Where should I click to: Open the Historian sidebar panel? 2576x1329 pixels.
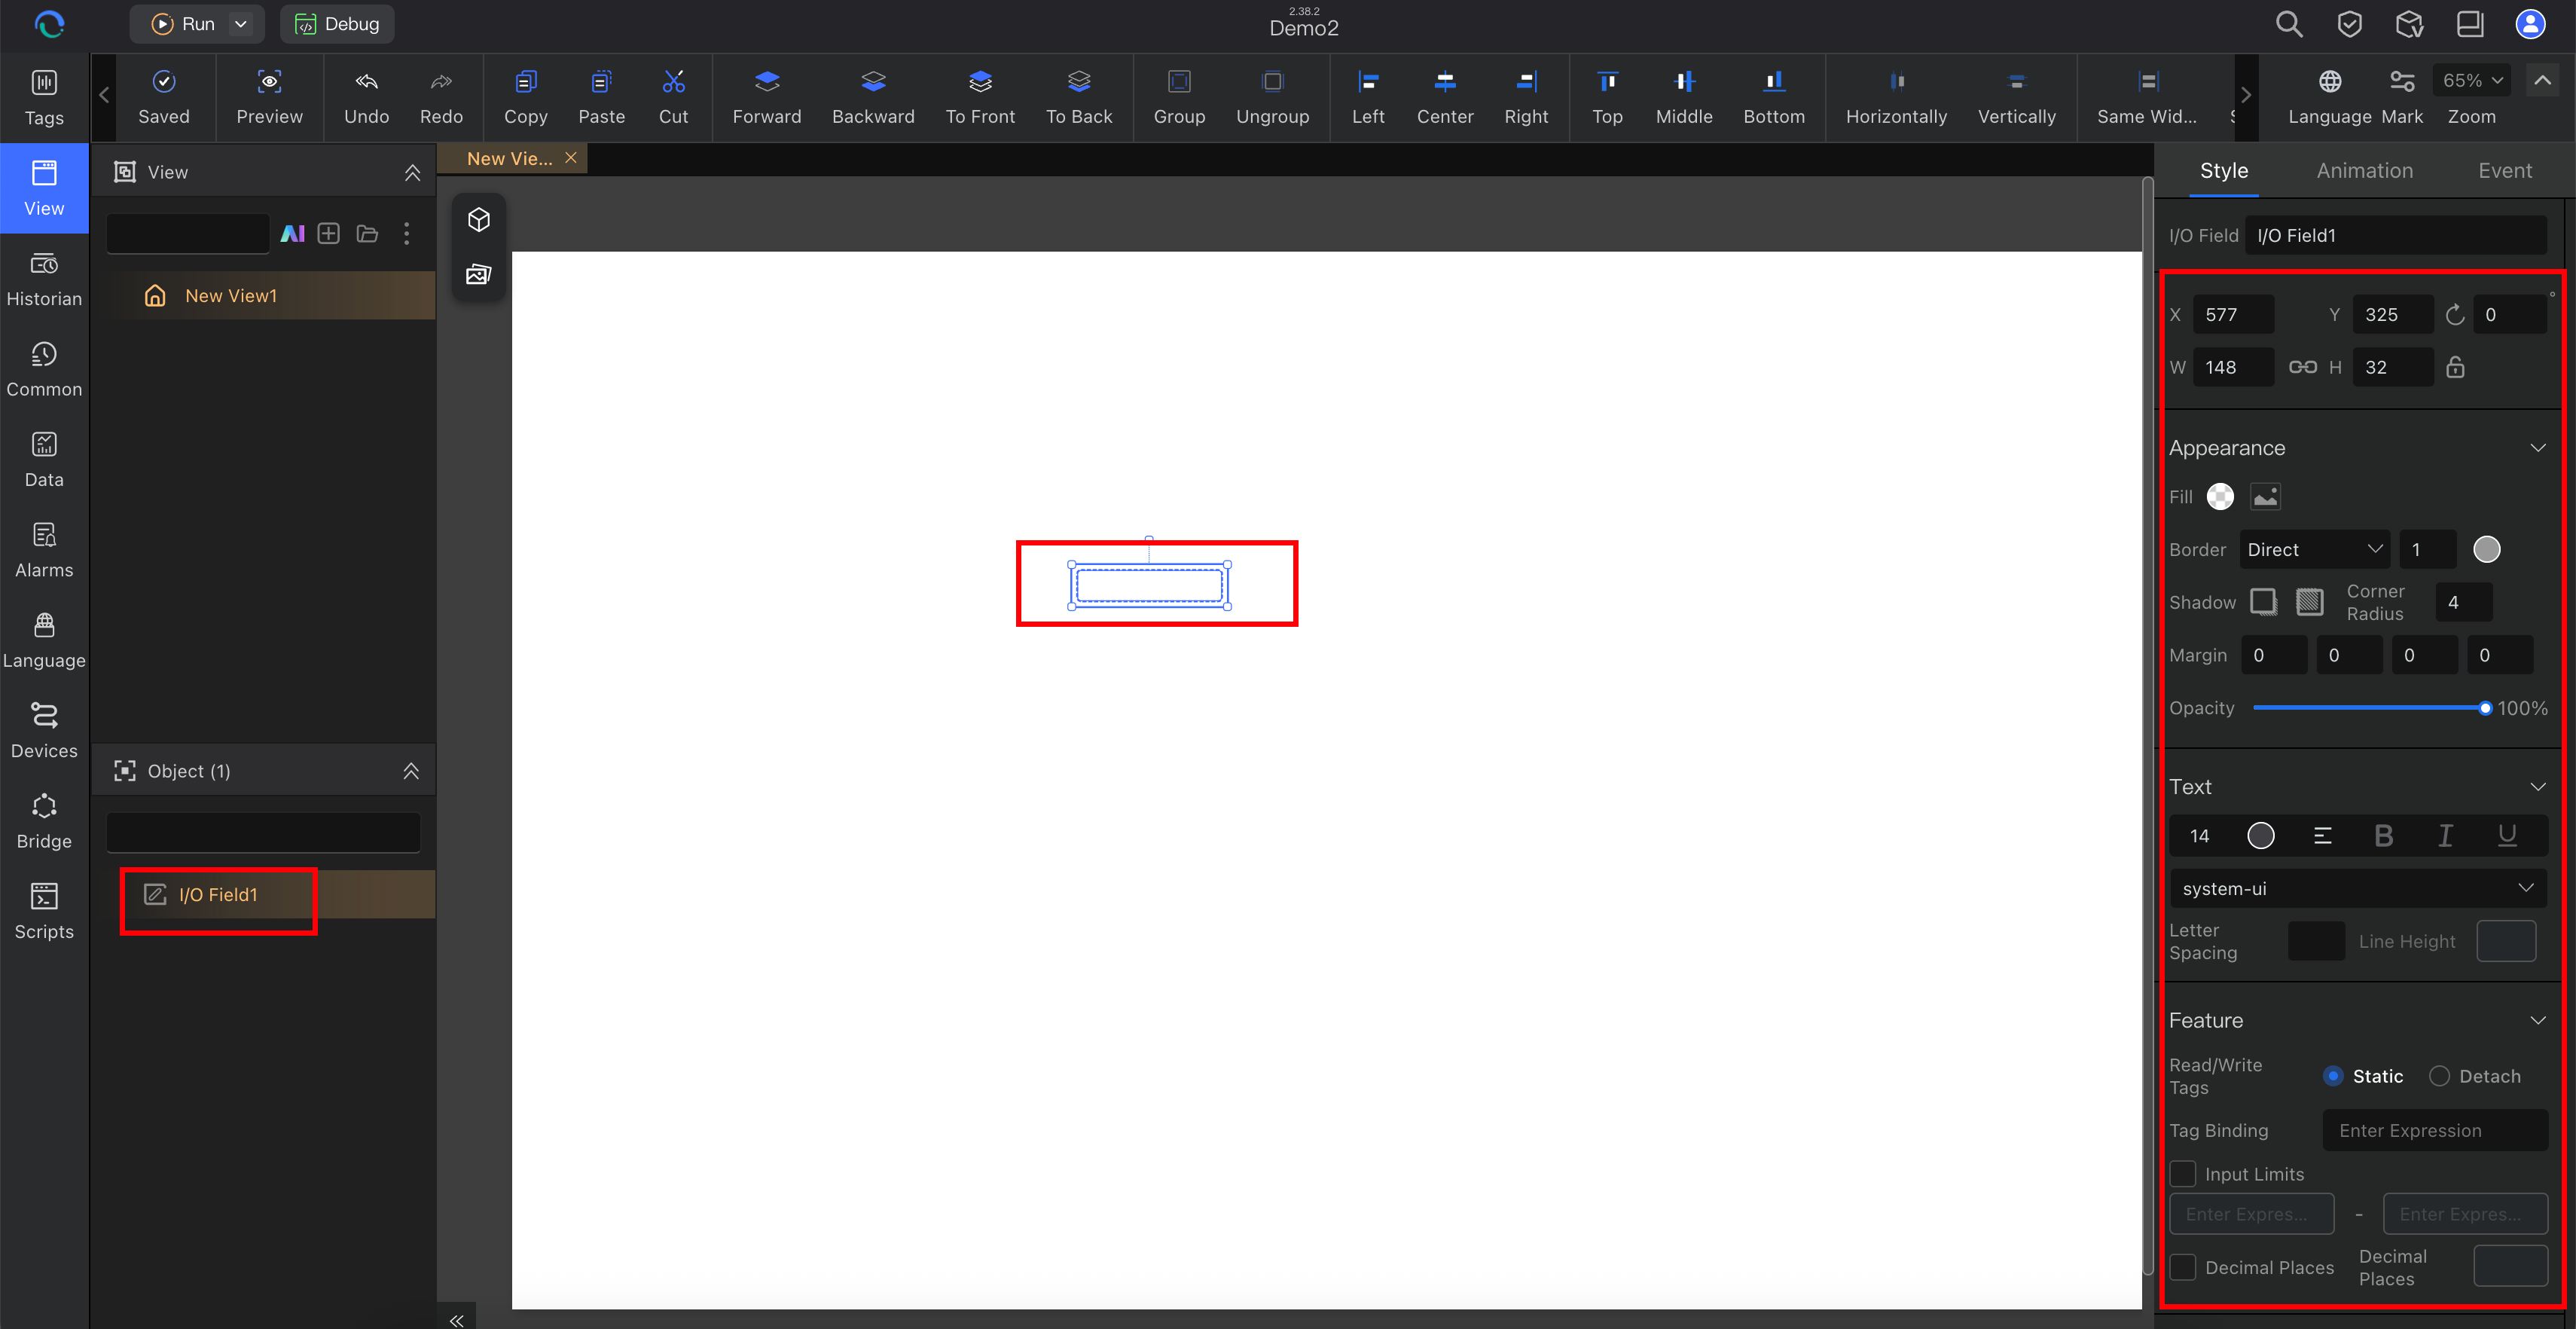click(44, 279)
